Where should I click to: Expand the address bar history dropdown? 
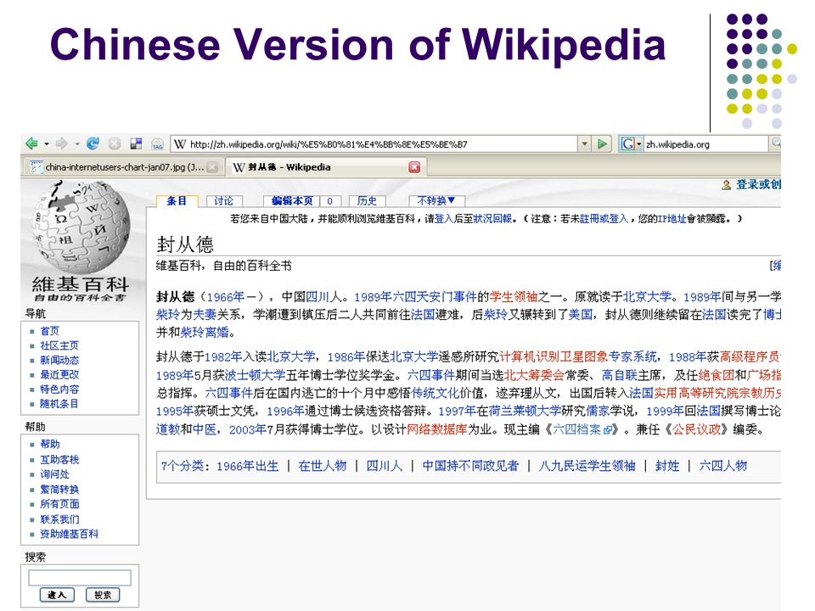coord(584,144)
